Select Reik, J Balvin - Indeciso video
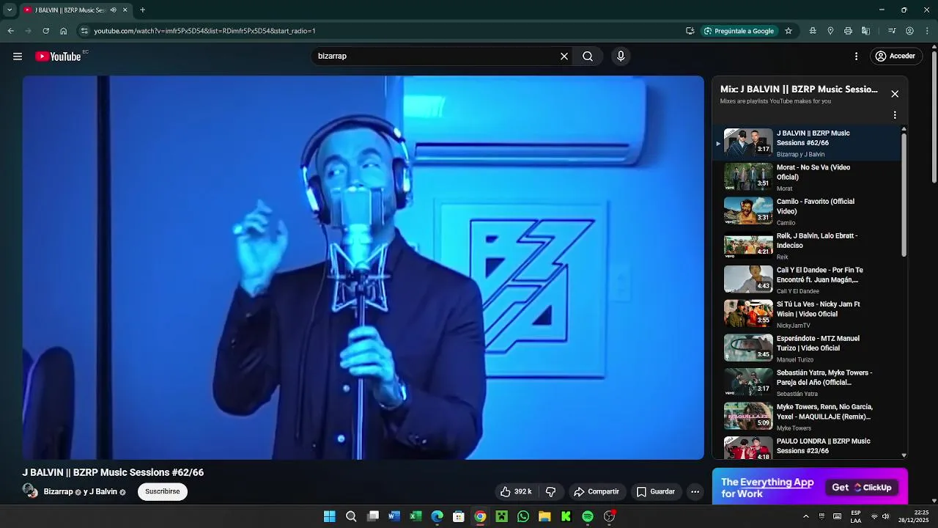The height and width of the screenshot is (528, 938). click(806, 246)
